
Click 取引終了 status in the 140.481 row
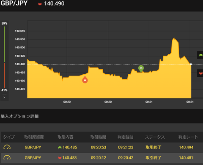154,158
